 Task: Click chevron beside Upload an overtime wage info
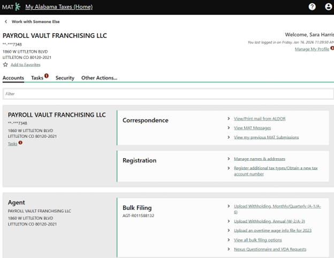(x=229, y=231)
